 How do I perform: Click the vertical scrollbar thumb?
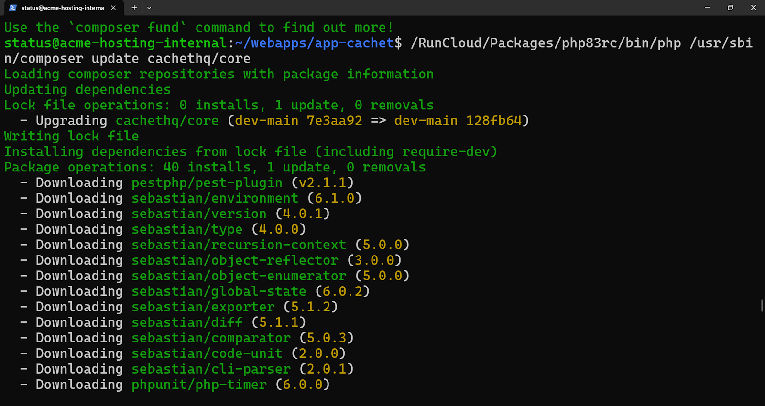762,306
